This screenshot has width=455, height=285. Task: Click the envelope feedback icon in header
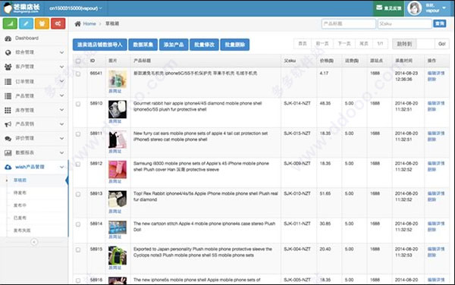pos(379,8)
